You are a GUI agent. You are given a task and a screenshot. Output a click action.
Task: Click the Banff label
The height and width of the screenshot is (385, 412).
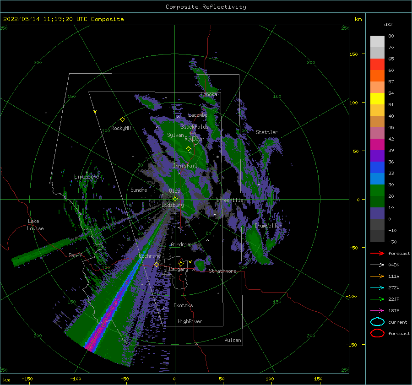tap(76, 255)
